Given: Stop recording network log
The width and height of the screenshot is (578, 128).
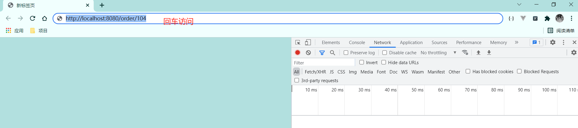Looking at the screenshot, I should click(297, 53).
